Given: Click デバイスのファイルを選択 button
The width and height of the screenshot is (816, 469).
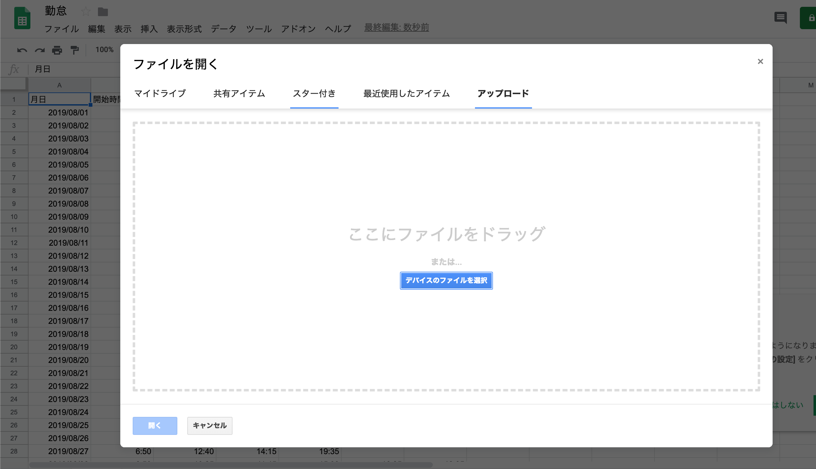Looking at the screenshot, I should coord(446,280).
